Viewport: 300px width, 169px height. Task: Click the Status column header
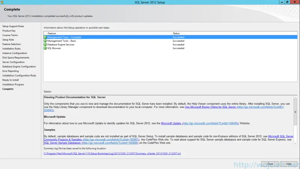[x=235, y=33]
